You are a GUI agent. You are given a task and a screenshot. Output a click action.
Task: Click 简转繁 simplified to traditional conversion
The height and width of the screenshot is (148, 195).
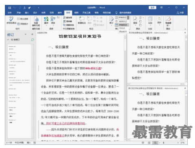point(68,21)
